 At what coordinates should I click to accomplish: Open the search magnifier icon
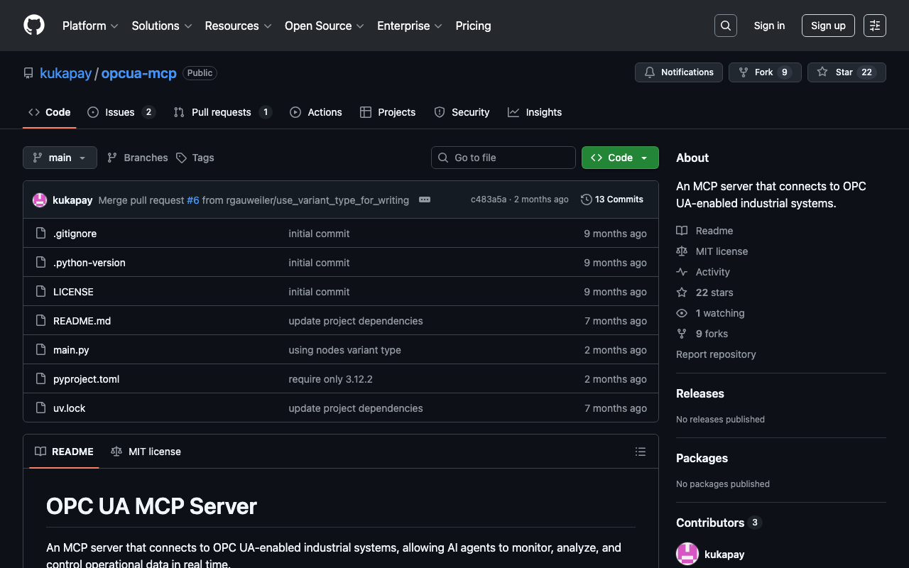[725, 26]
